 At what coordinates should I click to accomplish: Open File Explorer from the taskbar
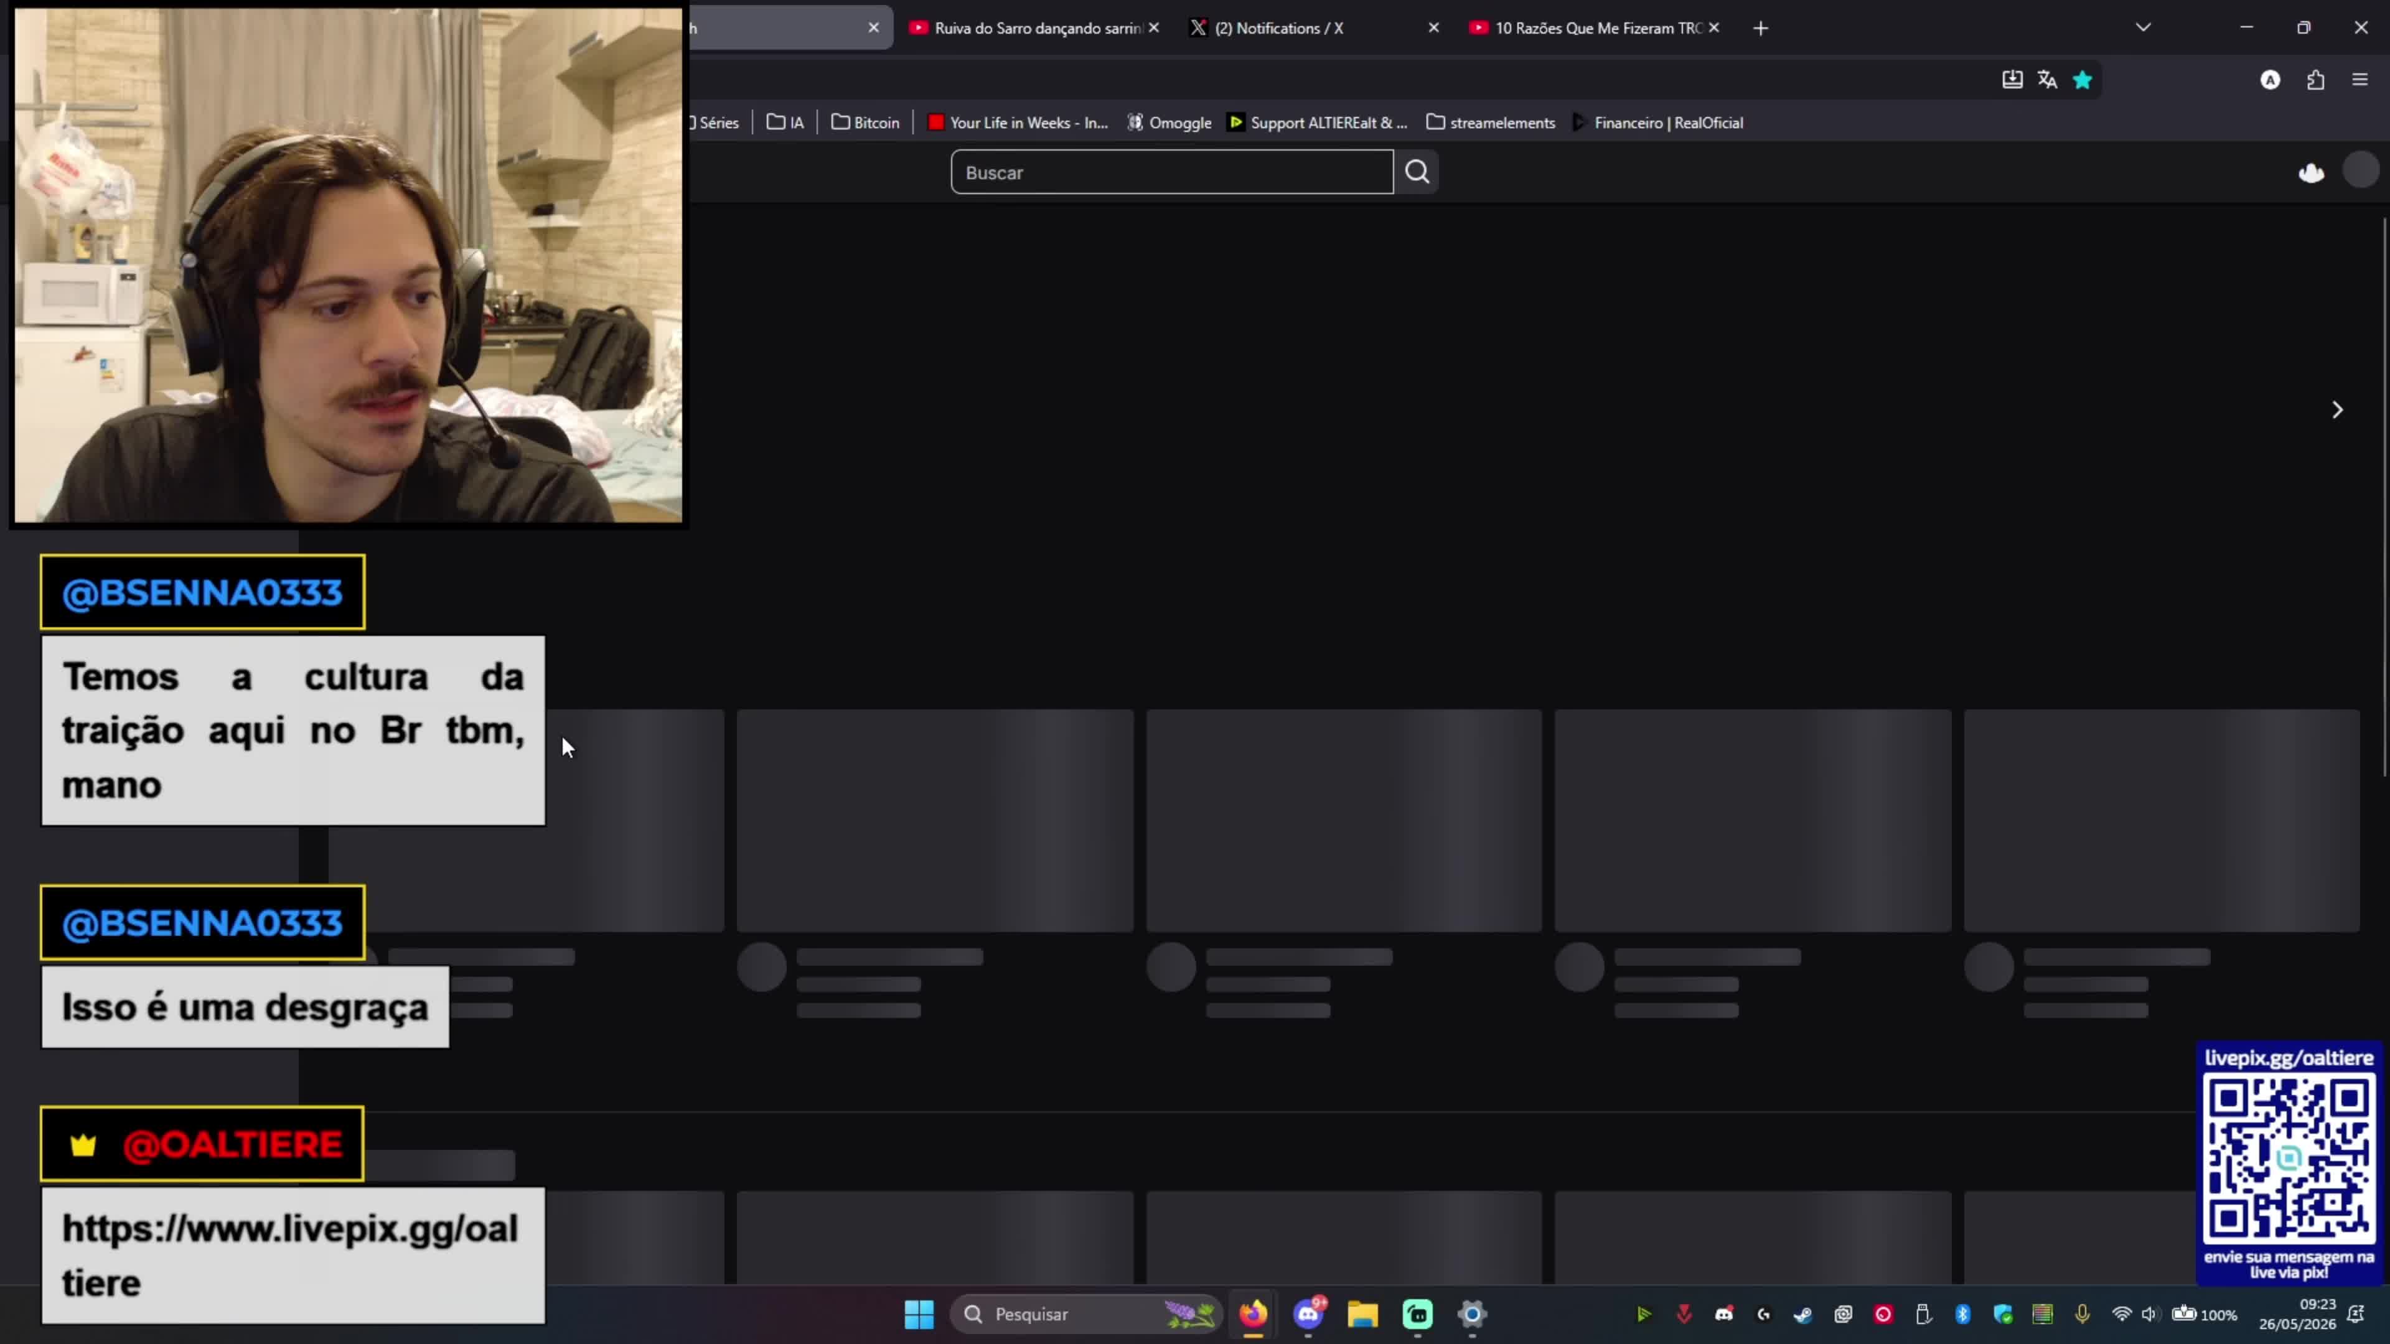click(1363, 1314)
